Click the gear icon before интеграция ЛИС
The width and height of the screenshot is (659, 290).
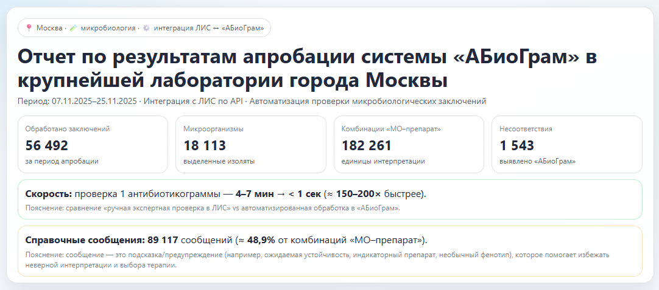pos(146,28)
